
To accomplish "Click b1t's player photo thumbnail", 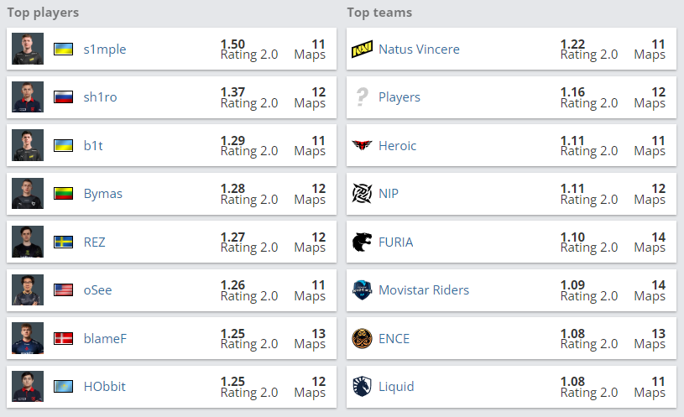I will point(28,145).
